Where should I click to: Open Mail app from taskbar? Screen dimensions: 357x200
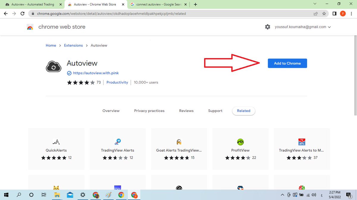pyautogui.click(x=70, y=195)
